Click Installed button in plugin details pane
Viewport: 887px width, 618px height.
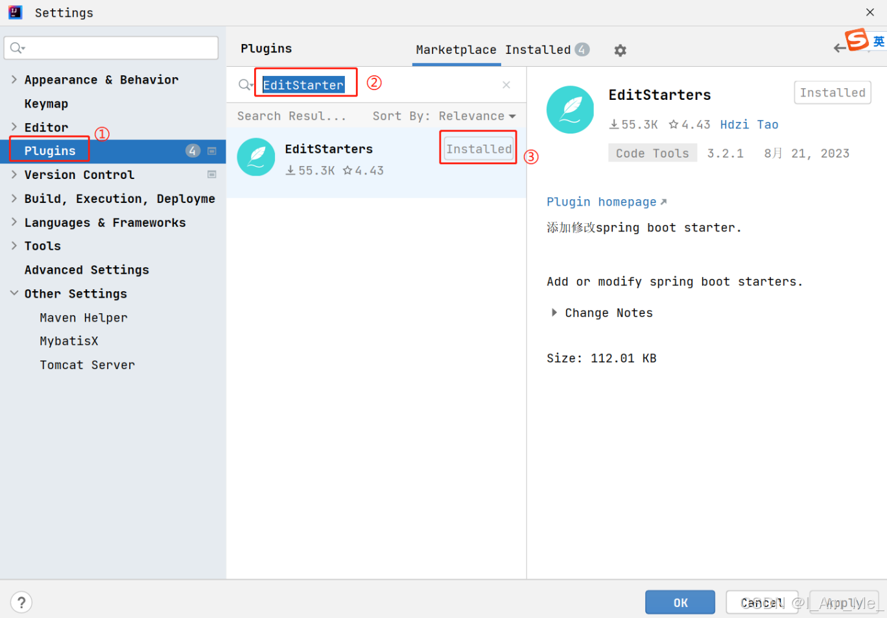833,93
